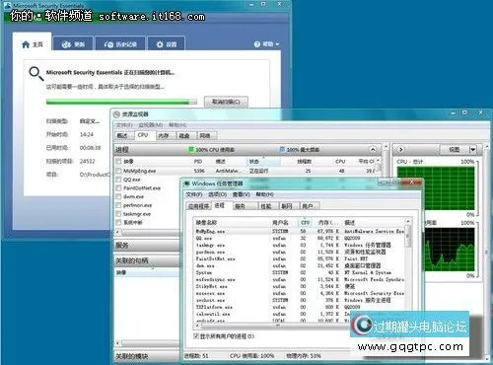Click the blue maximum frequency indicator icon
The height and width of the screenshot is (365, 493).
282,150
